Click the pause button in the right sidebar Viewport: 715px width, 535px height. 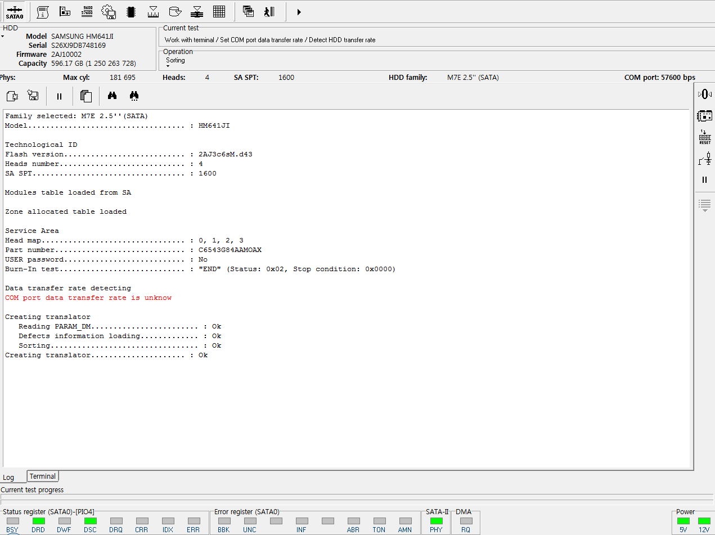point(704,180)
